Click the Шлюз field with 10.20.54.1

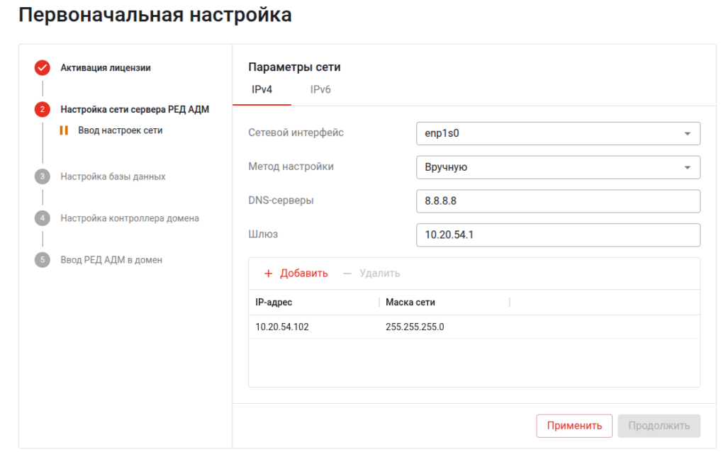558,235
